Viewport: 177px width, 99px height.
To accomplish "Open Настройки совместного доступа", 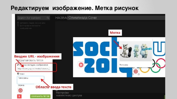I will pyautogui.click(x=69, y=94).
